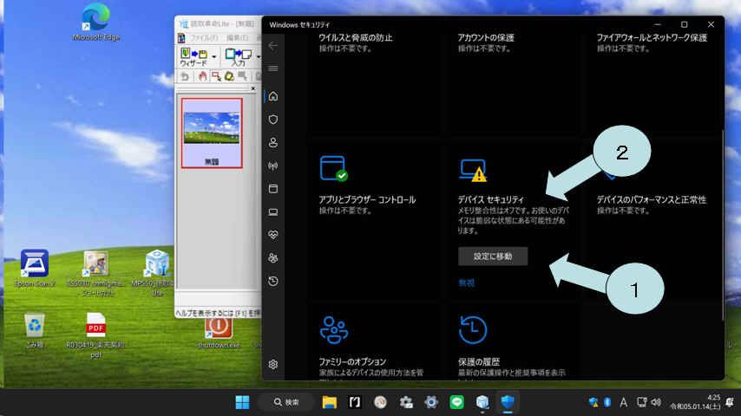Open ファイル menu in 読取革命Lite

tap(204, 38)
